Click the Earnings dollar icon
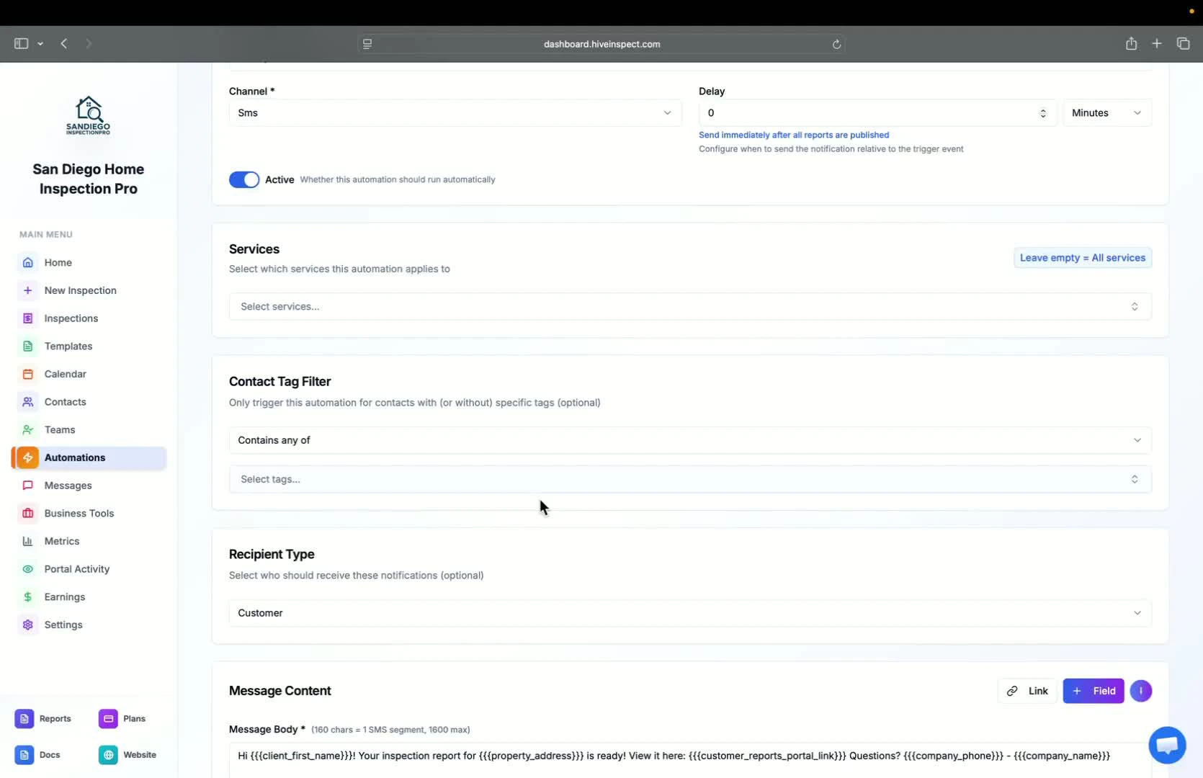This screenshot has height=778, width=1203. 27,596
